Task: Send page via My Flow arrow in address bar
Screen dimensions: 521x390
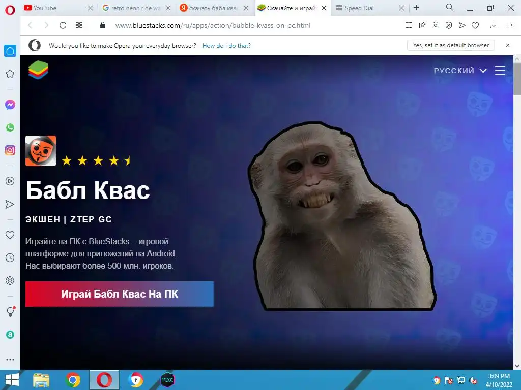Action: coord(462,25)
